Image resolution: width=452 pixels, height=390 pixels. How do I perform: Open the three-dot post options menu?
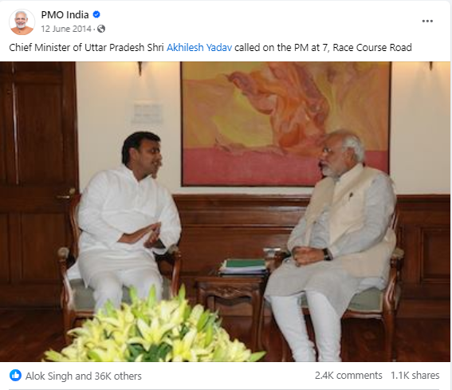(x=427, y=21)
